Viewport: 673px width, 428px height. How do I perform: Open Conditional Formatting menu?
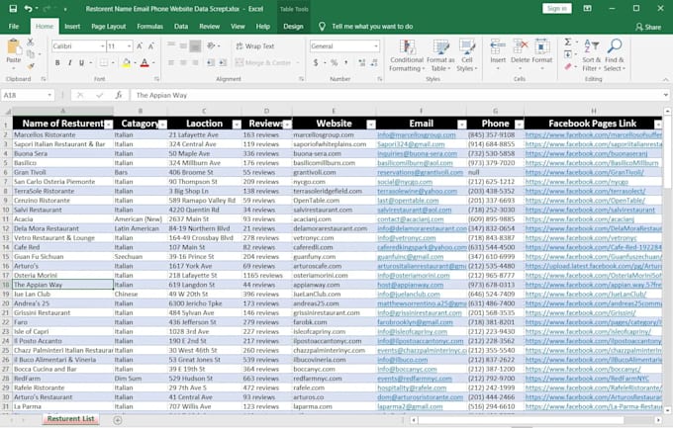pos(407,55)
